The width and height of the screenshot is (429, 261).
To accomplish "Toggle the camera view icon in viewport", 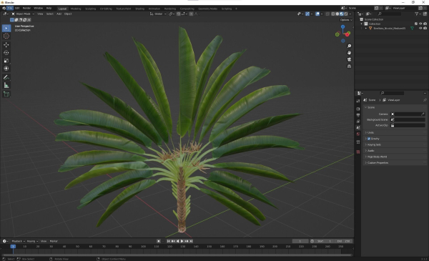I will 349,59.
